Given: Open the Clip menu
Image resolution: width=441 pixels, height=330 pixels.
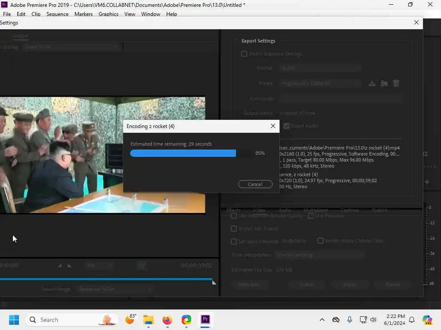Looking at the screenshot, I should (36, 14).
